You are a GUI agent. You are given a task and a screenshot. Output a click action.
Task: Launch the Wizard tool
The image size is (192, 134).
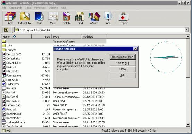(94, 18)
